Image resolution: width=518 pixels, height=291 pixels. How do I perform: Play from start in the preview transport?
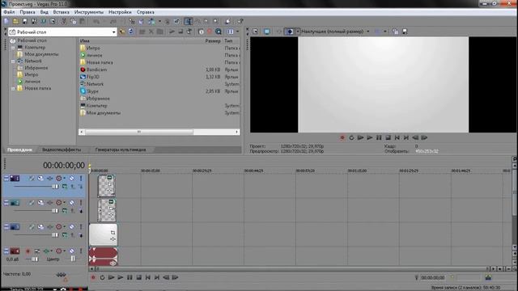click(360, 138)
